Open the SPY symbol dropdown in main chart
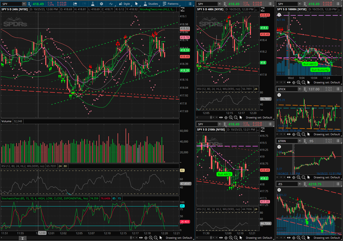 click(24, 4)
